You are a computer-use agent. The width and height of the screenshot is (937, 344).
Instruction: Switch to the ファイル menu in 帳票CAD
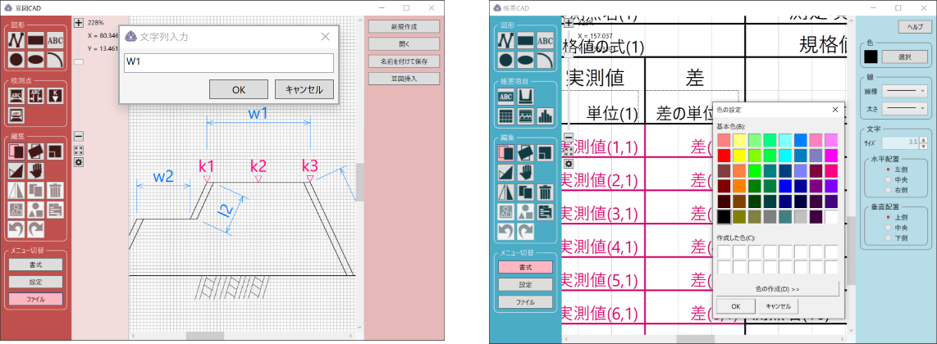(x=525, y=302)
